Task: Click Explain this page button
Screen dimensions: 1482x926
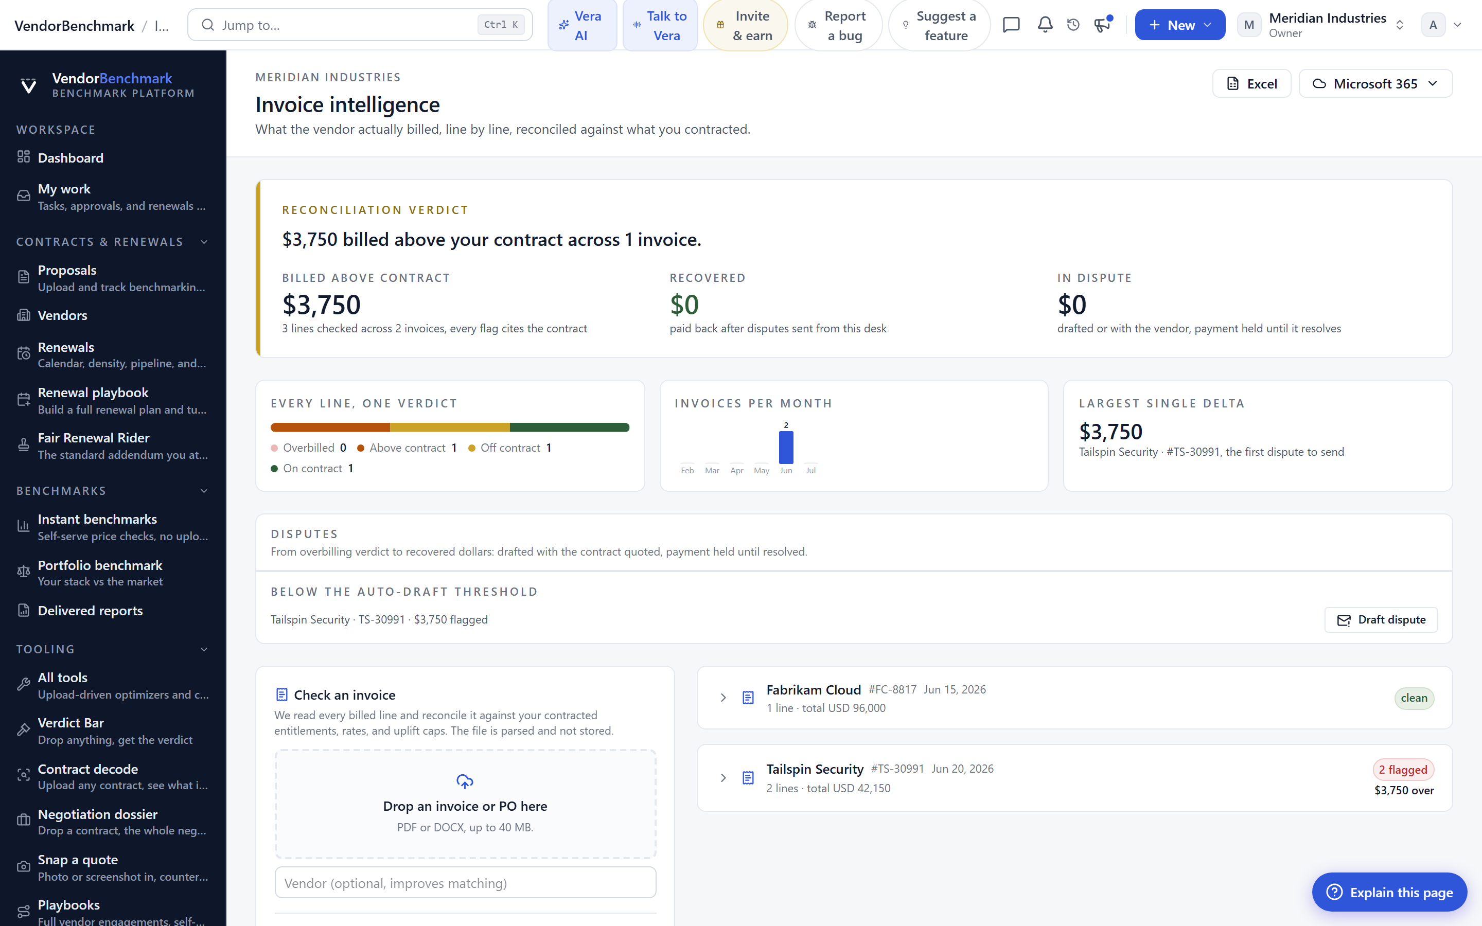Action: pos(1389,893)
